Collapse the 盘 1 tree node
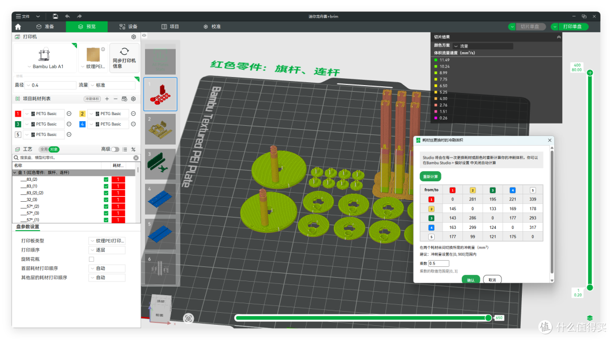The height and width of the screenshot is (340, 612). pos(15,172)
